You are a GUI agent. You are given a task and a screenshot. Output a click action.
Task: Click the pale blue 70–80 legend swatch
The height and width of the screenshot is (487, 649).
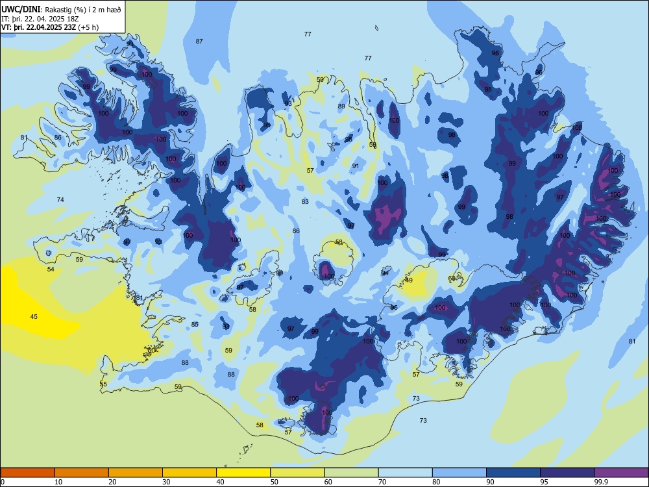coord(405,473)
